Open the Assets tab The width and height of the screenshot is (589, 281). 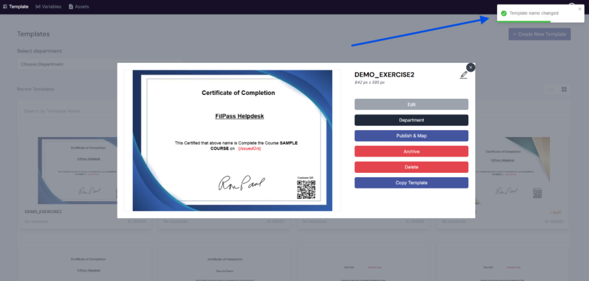[x=79, y=6]
